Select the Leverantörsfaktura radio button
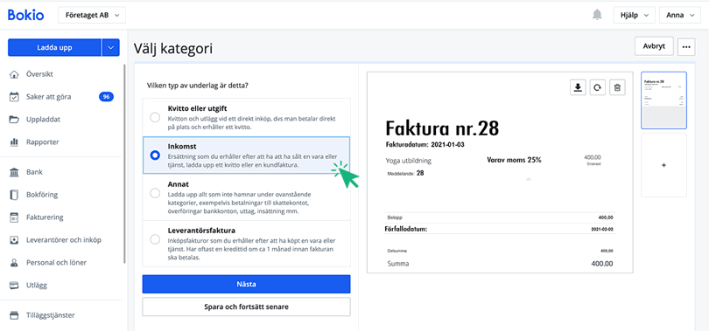This screenshot has width=709, height=331. pyautogui.click(x=155, y=239)
